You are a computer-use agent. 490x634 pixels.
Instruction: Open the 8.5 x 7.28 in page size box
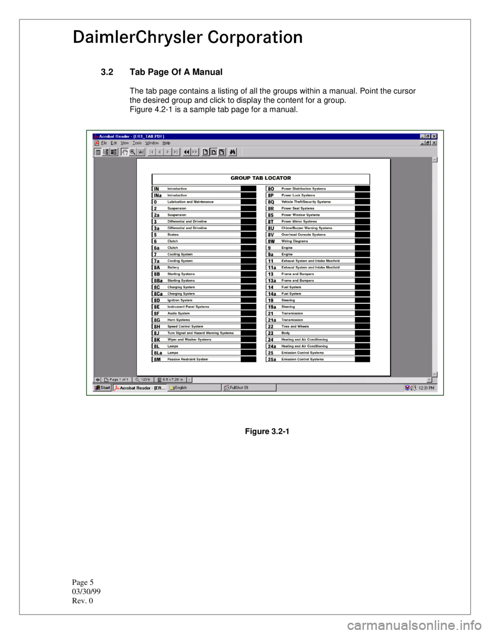point(171,380)
